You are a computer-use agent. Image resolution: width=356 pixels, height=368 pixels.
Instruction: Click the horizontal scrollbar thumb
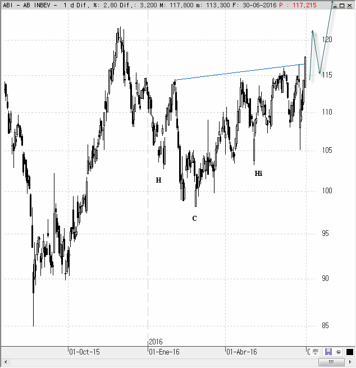[331, 362]
